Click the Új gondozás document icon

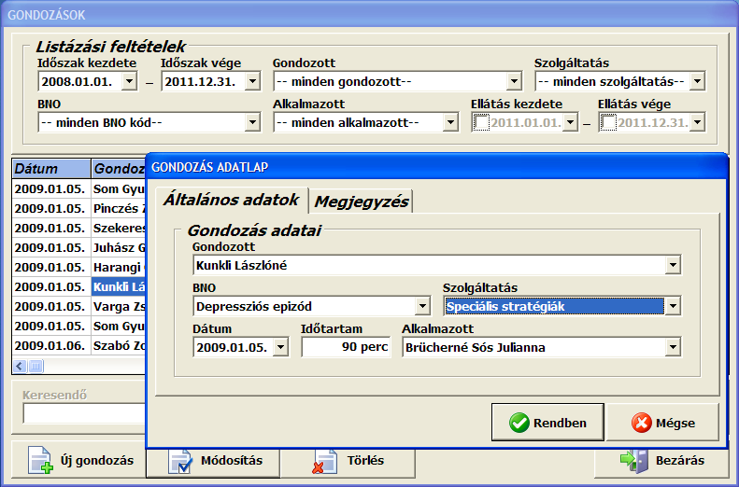[38, 460]
